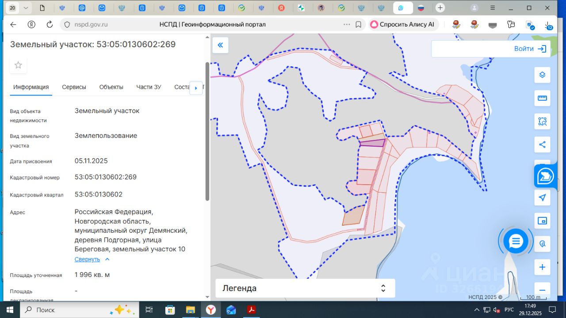Image resolution: width=566 pixels, height=318 pixels.
Task: Open Outlook from the taskbar
Action: click(x=231, y=310)
